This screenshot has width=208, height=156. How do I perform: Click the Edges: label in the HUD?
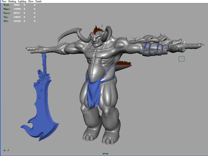7,9
